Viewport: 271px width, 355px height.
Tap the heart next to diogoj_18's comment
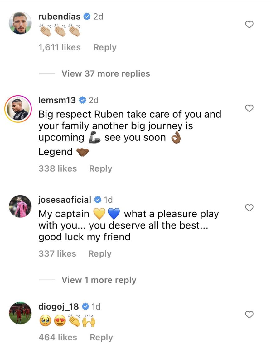pyautogui.click(x=249, y=315)
